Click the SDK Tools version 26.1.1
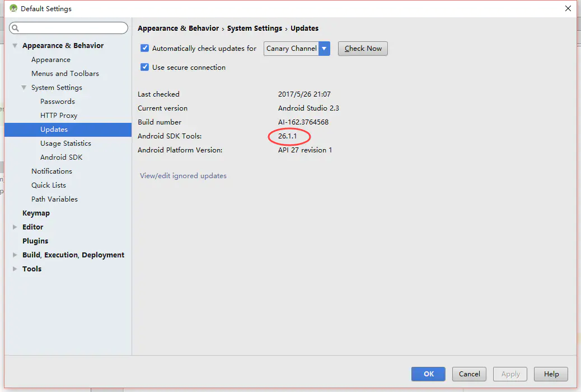The image size is (581, 392). pos(288,136)
